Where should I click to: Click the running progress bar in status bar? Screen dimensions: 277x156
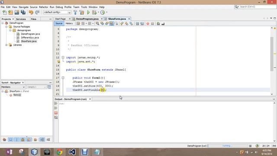[228, 146]
